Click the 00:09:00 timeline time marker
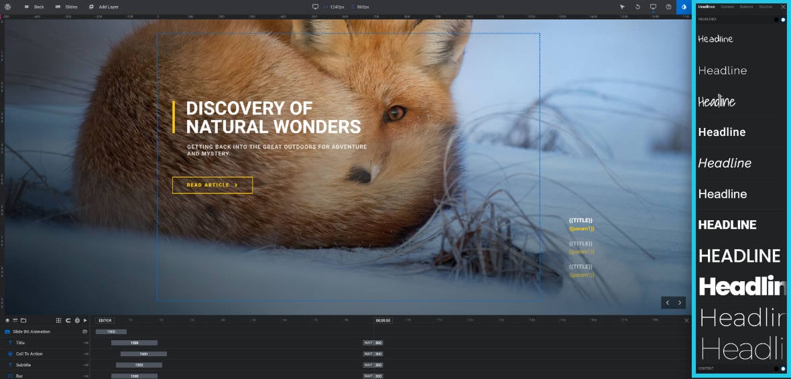 point(383,321)
